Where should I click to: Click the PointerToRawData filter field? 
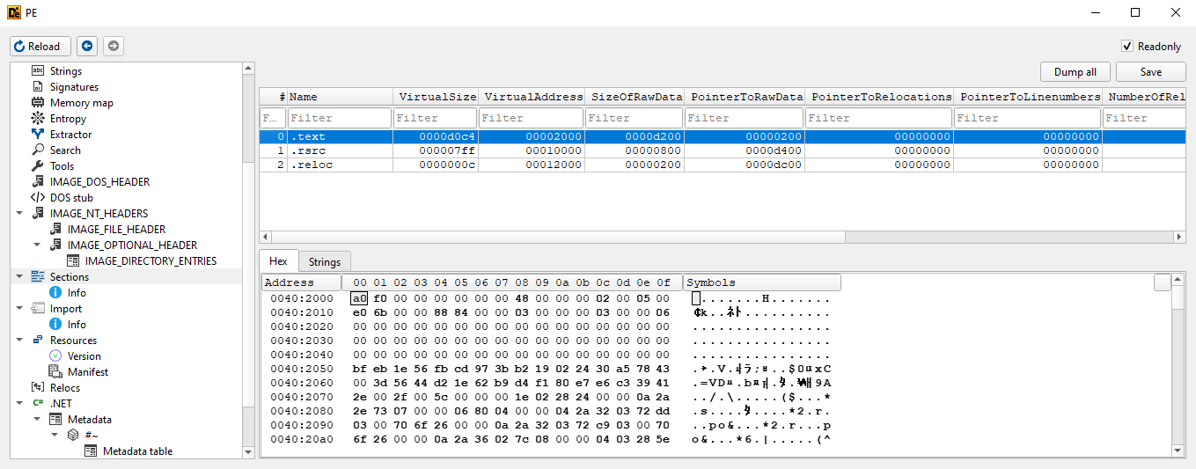click(745, 118)
